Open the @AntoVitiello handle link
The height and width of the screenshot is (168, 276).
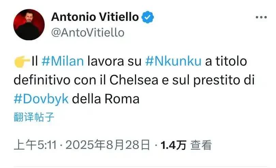pyautogui.click(x=88, y=33)
